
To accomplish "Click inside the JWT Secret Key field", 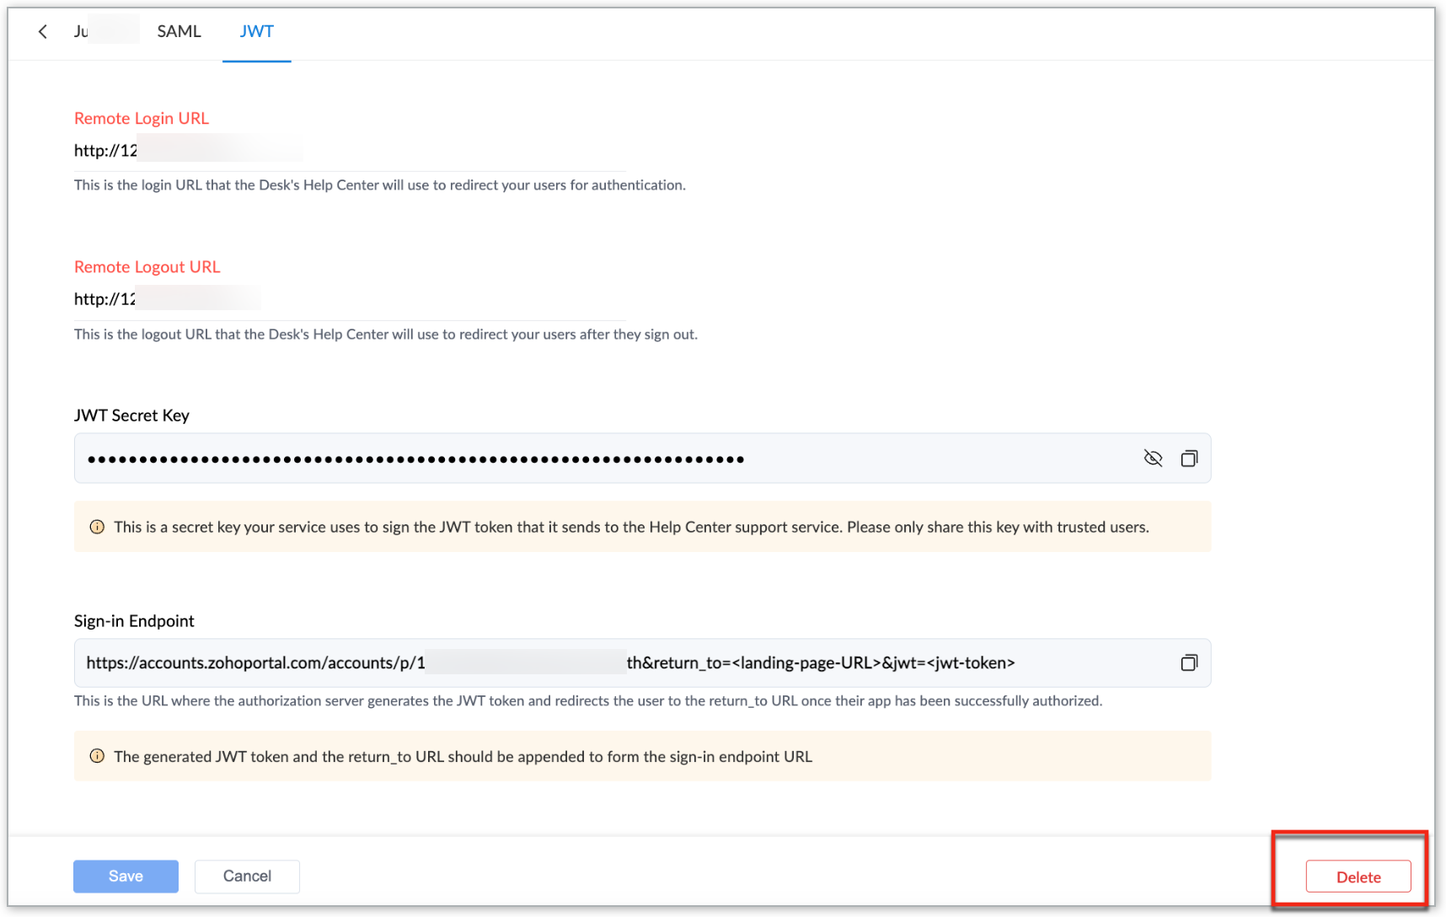I will (590, 459).
